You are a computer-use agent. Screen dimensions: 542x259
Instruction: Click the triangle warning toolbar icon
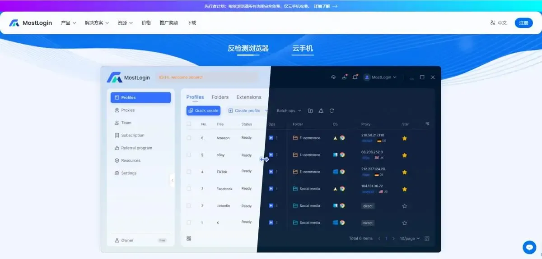point(321,111)
